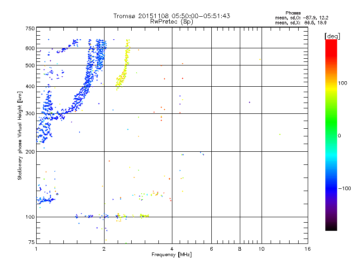Click the colorbar tick label '-100'
This screenshot has height=271, width=362.
(344, 188)
